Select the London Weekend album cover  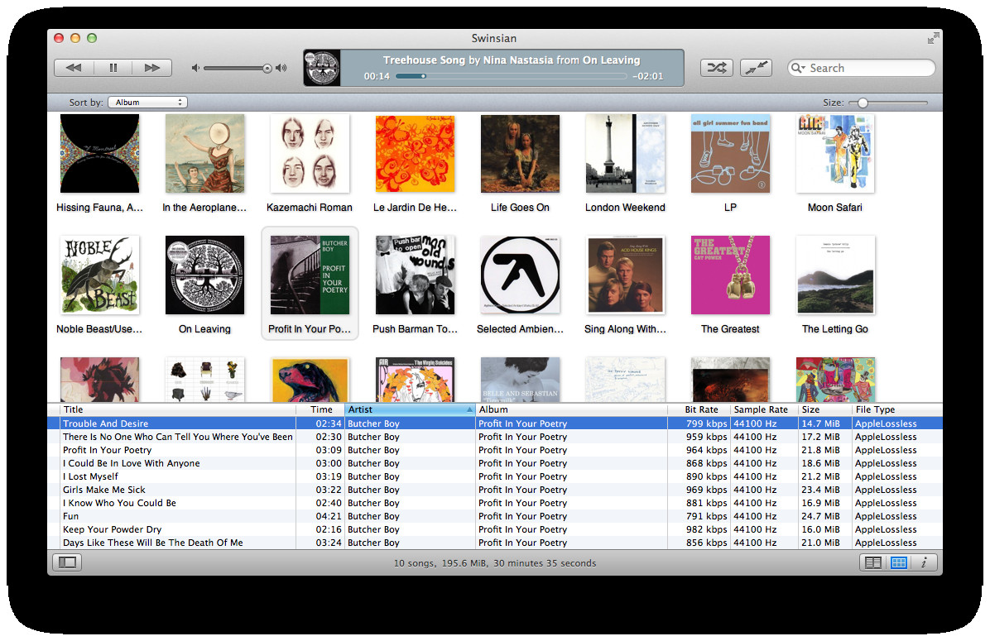pyautogui.click(x=625, y=153)
